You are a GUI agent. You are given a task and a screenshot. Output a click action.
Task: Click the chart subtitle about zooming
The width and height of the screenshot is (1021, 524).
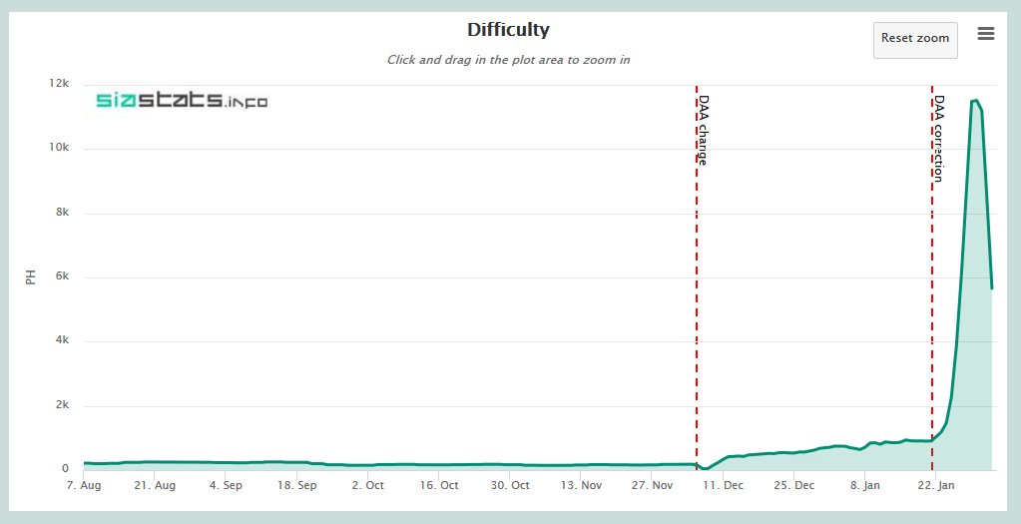[509, 60]
